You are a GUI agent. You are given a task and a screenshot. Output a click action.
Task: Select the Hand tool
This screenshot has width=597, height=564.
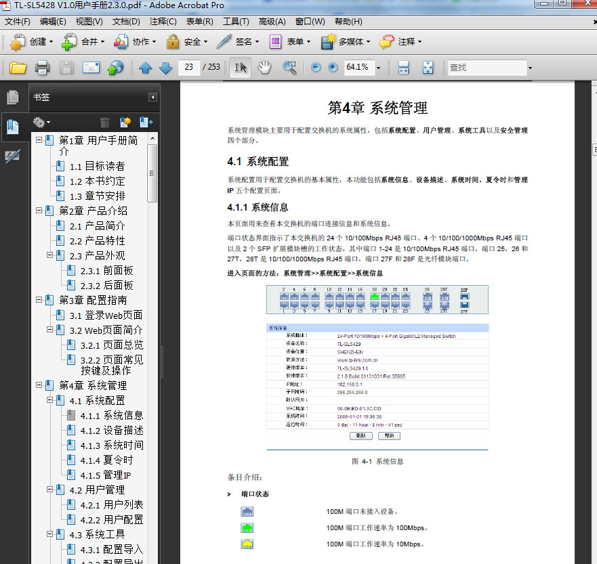pyautogui.click(x=264, y=68)
